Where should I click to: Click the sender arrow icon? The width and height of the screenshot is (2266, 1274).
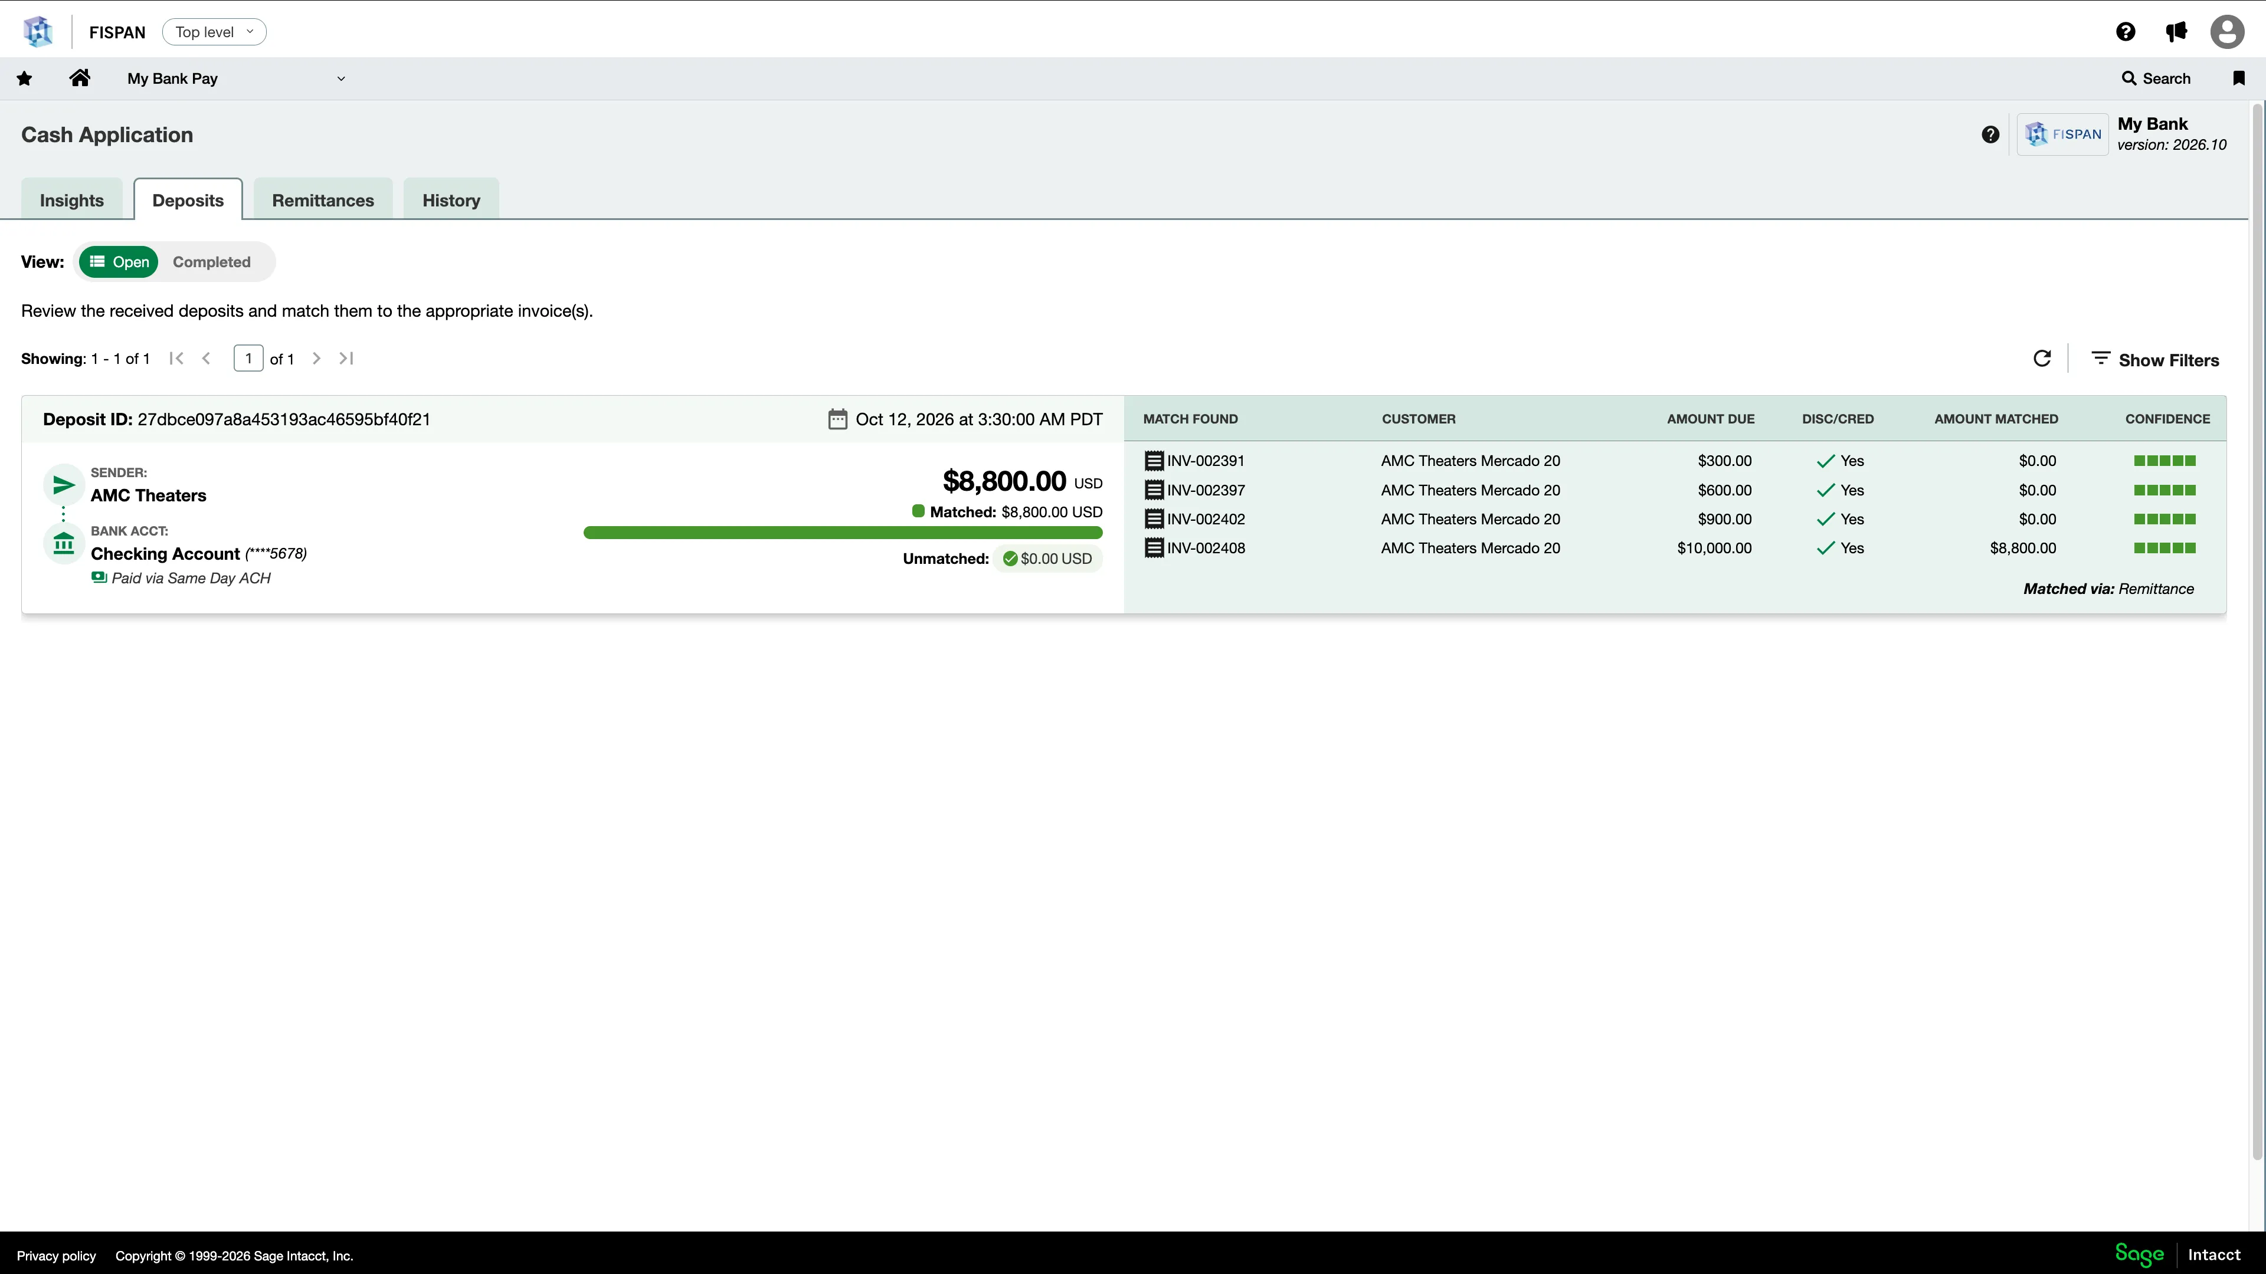click(x=63, y=484)
